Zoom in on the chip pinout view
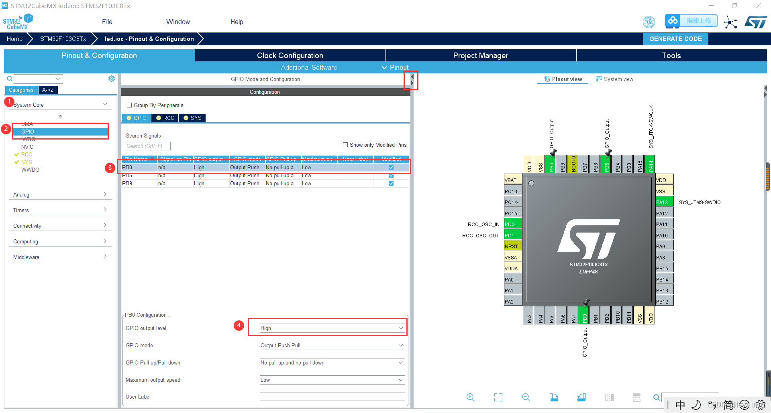This screenshot has height=413, width=771. (x=471, y=397)
